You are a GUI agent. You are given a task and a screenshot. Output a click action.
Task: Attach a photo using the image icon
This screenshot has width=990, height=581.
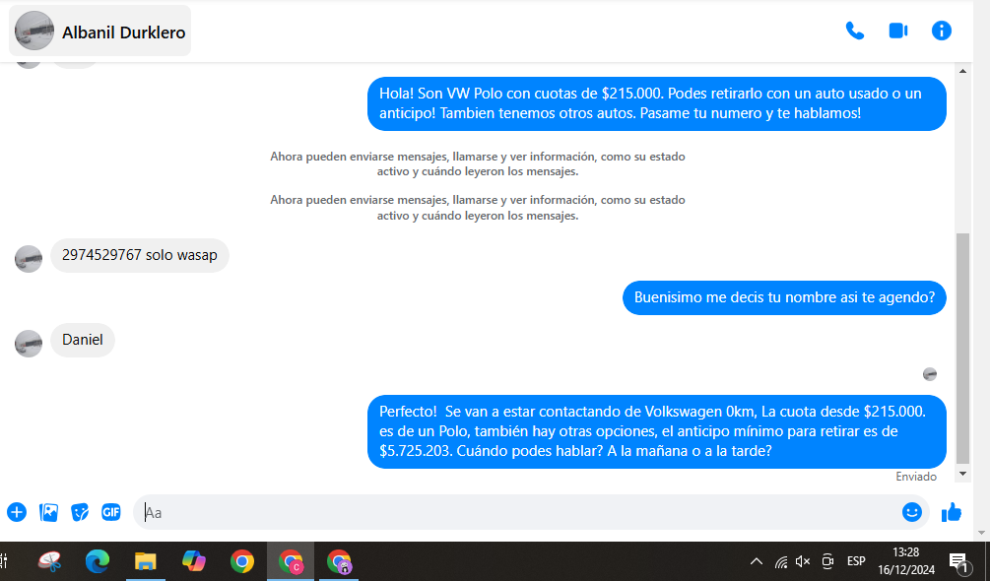coord(48,512)
